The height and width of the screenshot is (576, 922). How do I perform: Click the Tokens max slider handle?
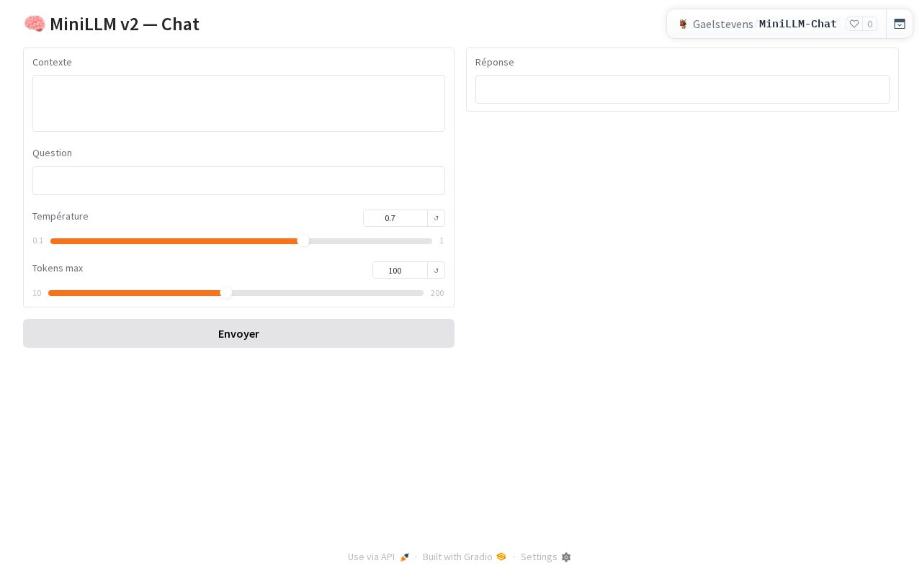pyautogui.click(x=226, y=292)
